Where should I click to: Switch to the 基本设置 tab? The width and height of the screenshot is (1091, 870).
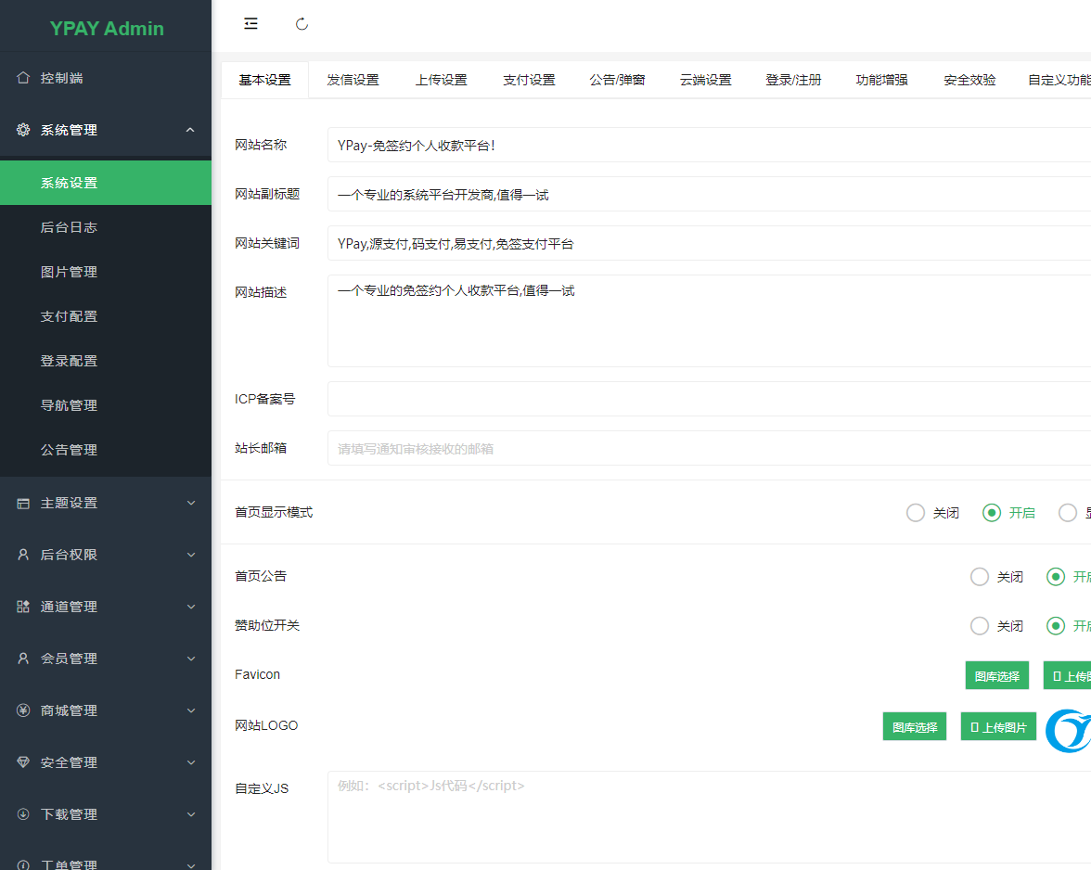point(264,80)
